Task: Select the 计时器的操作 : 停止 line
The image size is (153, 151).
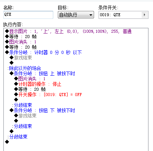Action: [x=38, y=84]
